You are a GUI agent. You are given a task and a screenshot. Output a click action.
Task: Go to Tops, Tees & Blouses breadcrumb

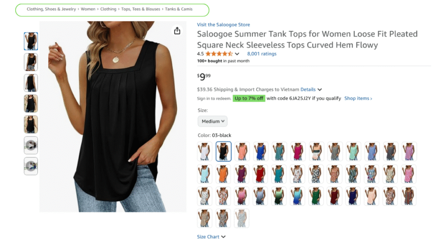[x=141, y=9]
